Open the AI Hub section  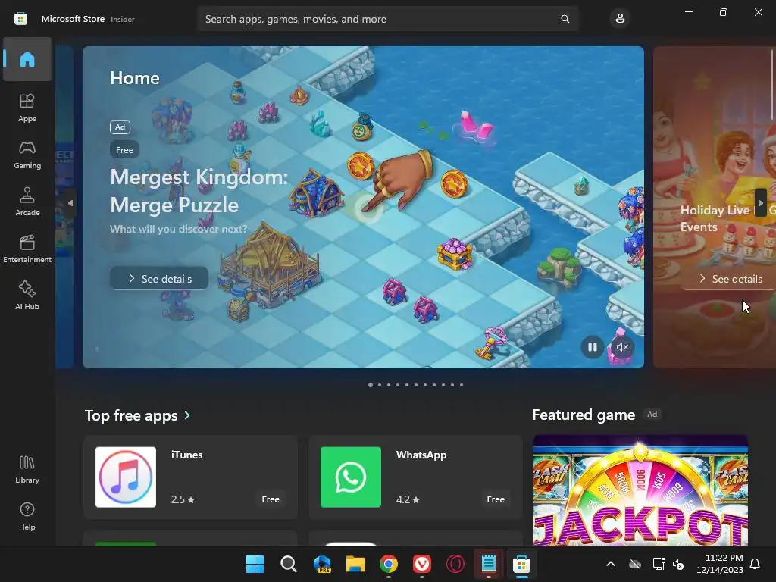(27, 296)
